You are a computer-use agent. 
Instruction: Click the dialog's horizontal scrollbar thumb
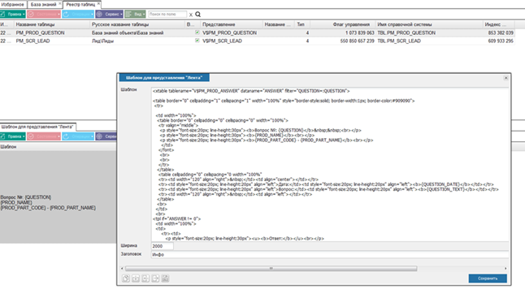click(271, 268)
